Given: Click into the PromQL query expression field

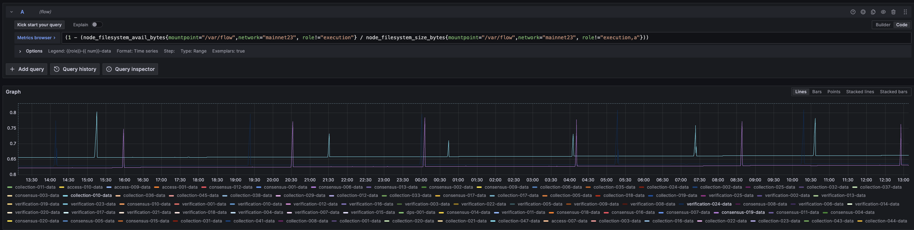Looking at the screenshot, I should point(486,38).
